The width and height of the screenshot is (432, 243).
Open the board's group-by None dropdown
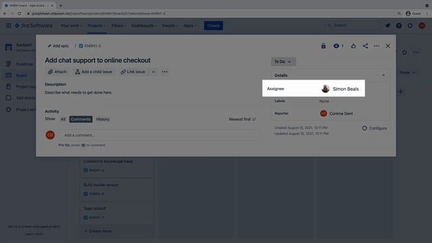click(x=407, y=72)
